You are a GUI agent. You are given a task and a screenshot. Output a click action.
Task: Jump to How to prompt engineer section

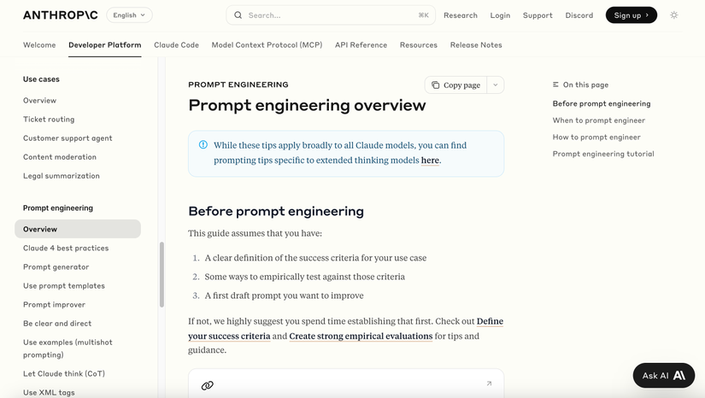click(x=596, y=137)
